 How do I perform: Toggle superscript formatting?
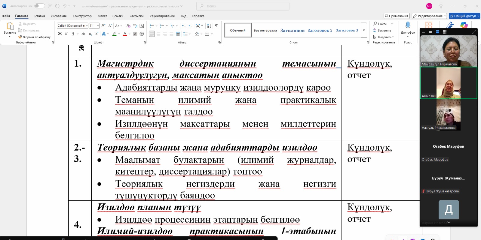tap(97, 34)
